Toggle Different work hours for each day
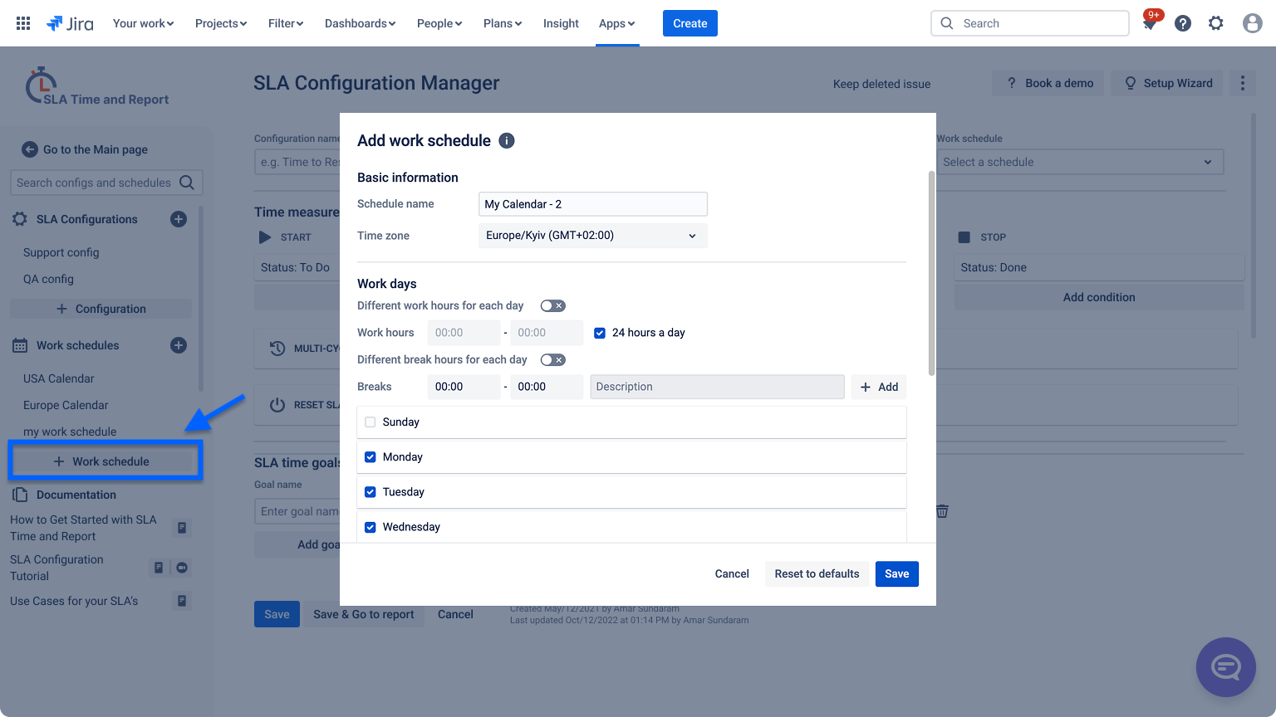The width and height of the screenshot is (1276, 717). (552, 306)
